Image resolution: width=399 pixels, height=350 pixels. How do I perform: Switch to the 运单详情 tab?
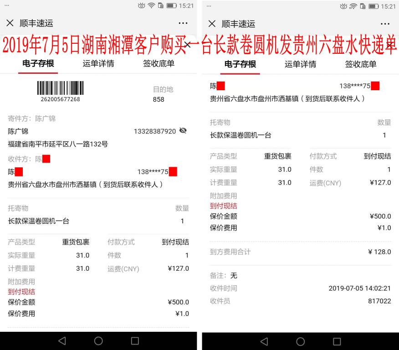tap(98, 65)
